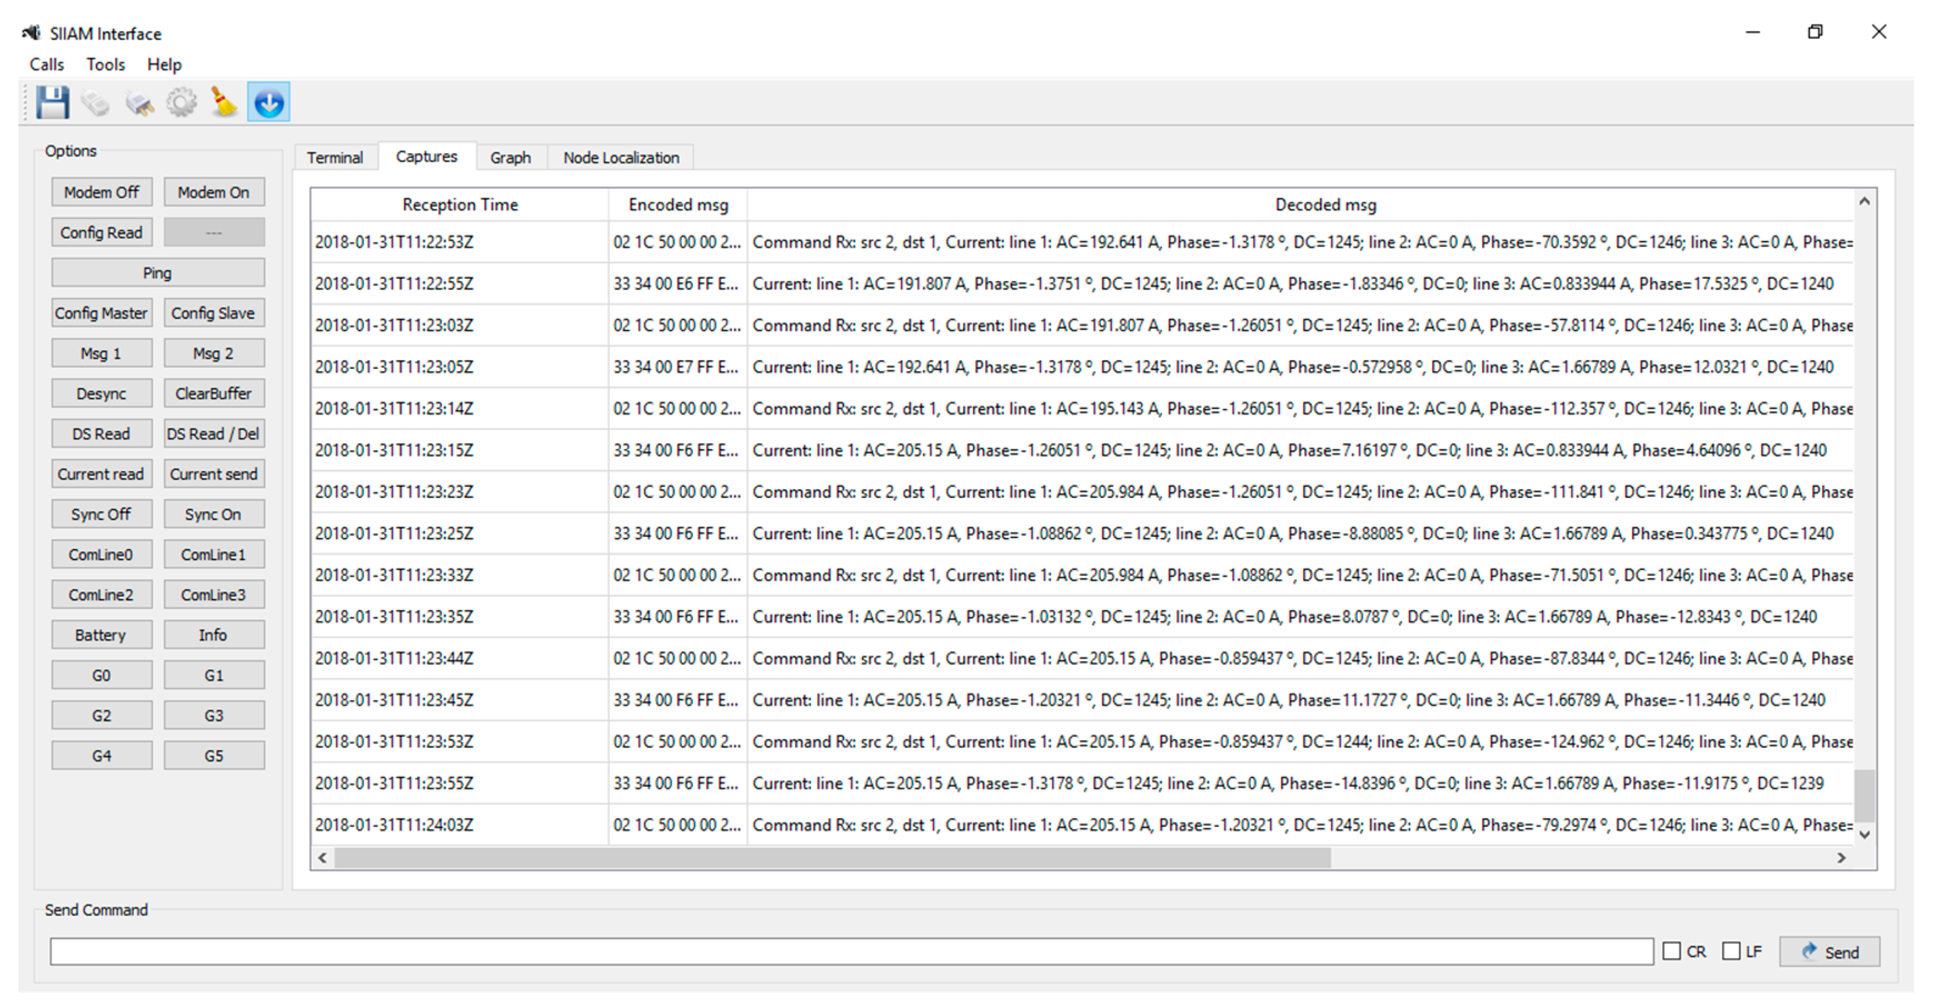The image size is (1934, 1008).
Task: Clear captures with the broom icon
Action: (x=224, y=102)
